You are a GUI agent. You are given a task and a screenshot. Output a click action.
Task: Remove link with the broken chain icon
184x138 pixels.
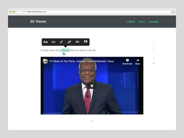pos(69,42)
